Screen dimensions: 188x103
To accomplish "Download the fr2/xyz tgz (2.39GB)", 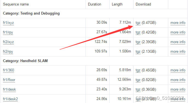I will 138,42.
